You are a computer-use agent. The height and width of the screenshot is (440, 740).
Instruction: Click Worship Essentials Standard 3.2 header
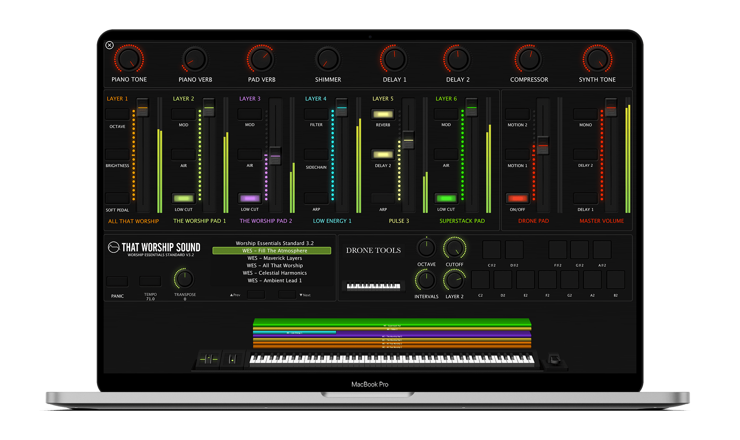tap(275, 243)
